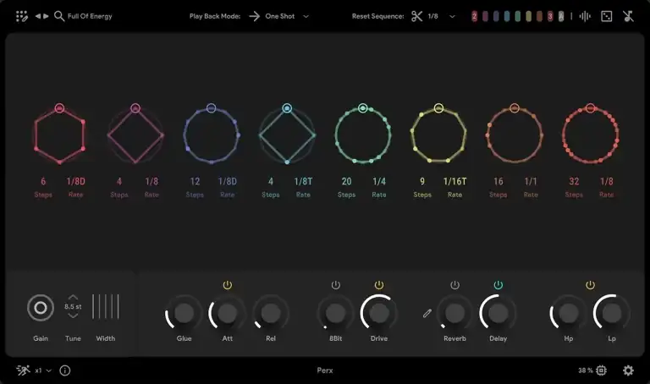This screenshot has height=384, width=650.
Task: Select the One Shot playback mode text
Action: pos(280,16)
